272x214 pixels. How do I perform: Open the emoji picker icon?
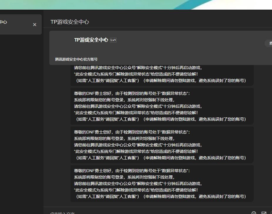point(254,213)
